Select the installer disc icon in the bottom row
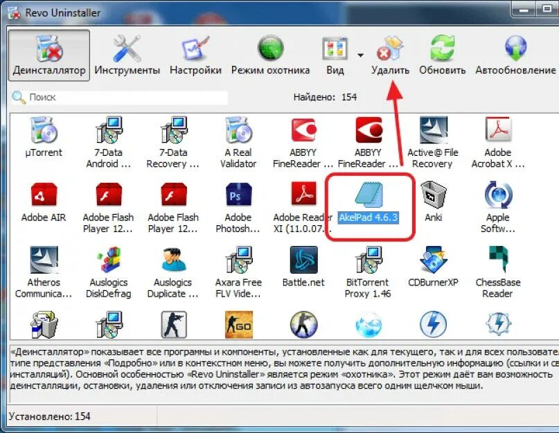The image size is (559, 433). [x=109, y=324]
